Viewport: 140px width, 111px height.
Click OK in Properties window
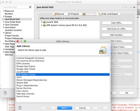[127, 93]
